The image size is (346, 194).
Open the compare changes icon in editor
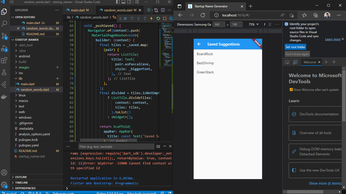tap(156, 10)
